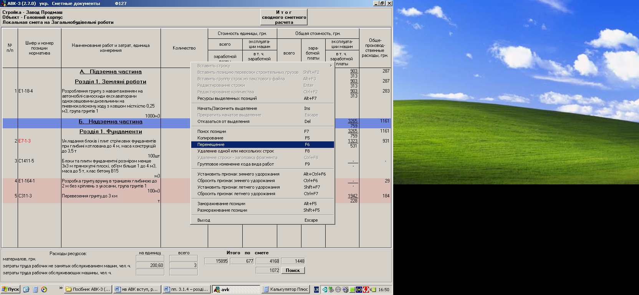Switch to мв АВК вступ taskbar document
The image size is (639, 295).
[136, 289]
